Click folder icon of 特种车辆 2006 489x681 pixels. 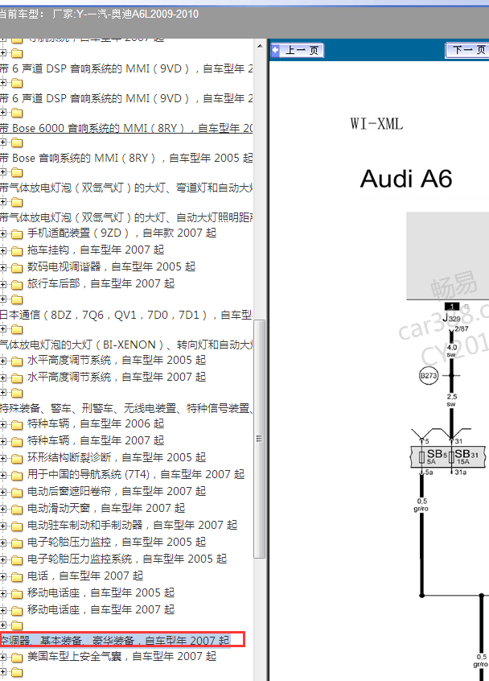tap(17, 425)
